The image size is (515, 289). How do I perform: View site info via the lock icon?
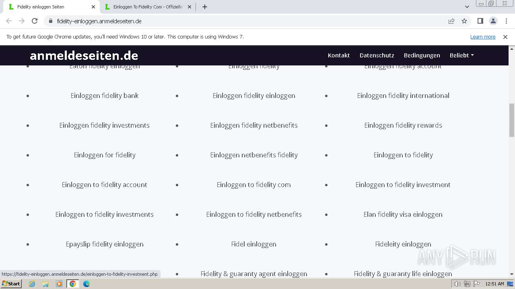[50, 21]
